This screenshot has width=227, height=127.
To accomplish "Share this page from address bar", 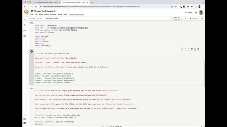I will click(x=172, y=6).
